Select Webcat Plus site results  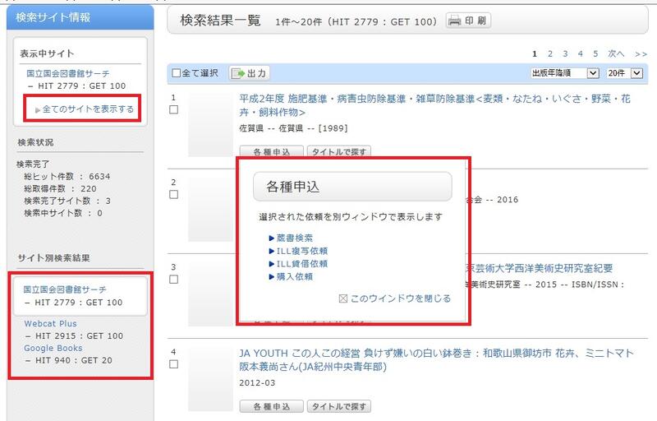point(50,324)
